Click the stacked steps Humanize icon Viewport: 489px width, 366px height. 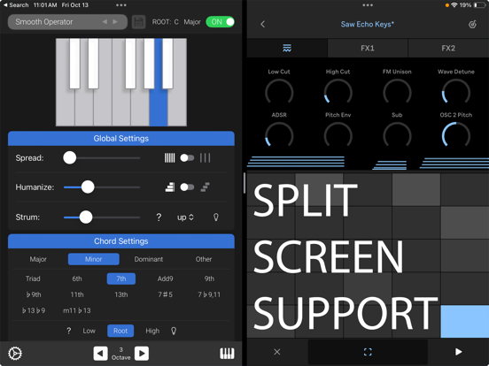(x=170, y=187)
